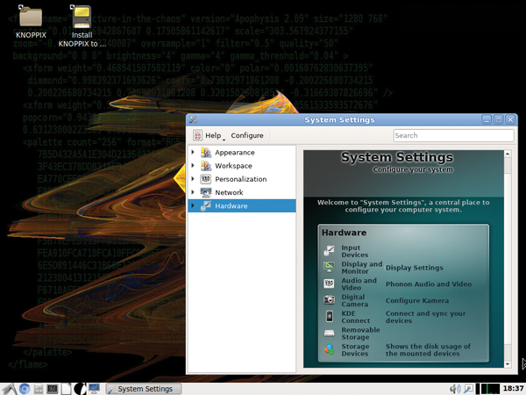The image size is (526, 395).
Task: Open the LXDE start menu in the taskbar
Action: click(9, 389)
